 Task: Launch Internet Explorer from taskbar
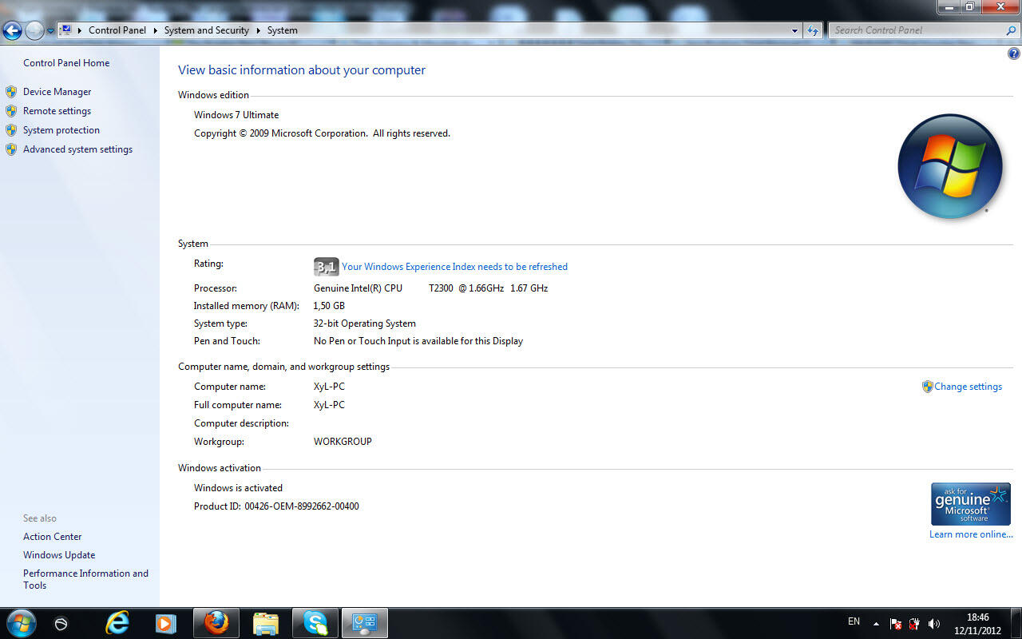(117, 623)
